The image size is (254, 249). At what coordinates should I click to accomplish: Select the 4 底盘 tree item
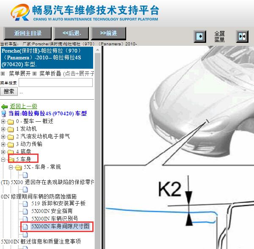pos(23,151)
